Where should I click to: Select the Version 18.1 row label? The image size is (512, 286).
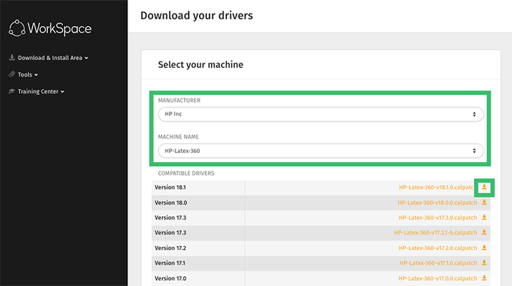click(x=170, y=187)
